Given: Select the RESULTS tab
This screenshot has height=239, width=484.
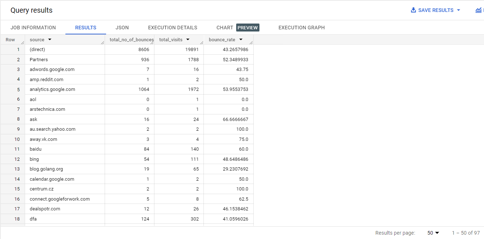Looking at the screenshot, I should (x=85, y=28).
